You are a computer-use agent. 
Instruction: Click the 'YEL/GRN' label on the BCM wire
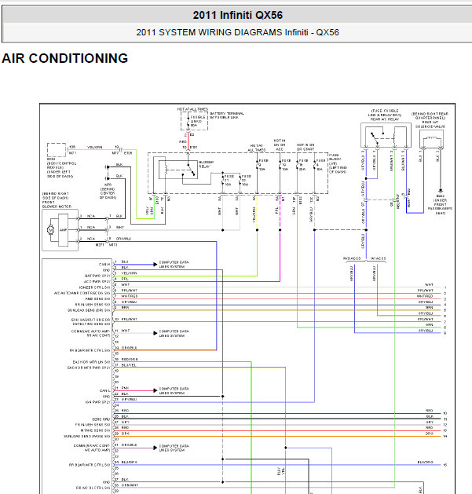point(94,147)
